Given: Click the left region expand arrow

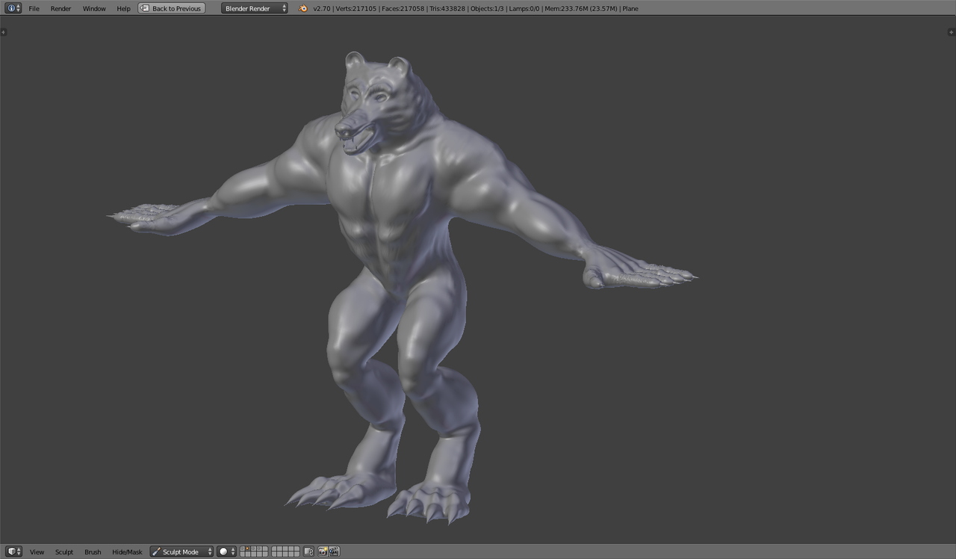Looking at the screenshot, I should coord(4,32).
